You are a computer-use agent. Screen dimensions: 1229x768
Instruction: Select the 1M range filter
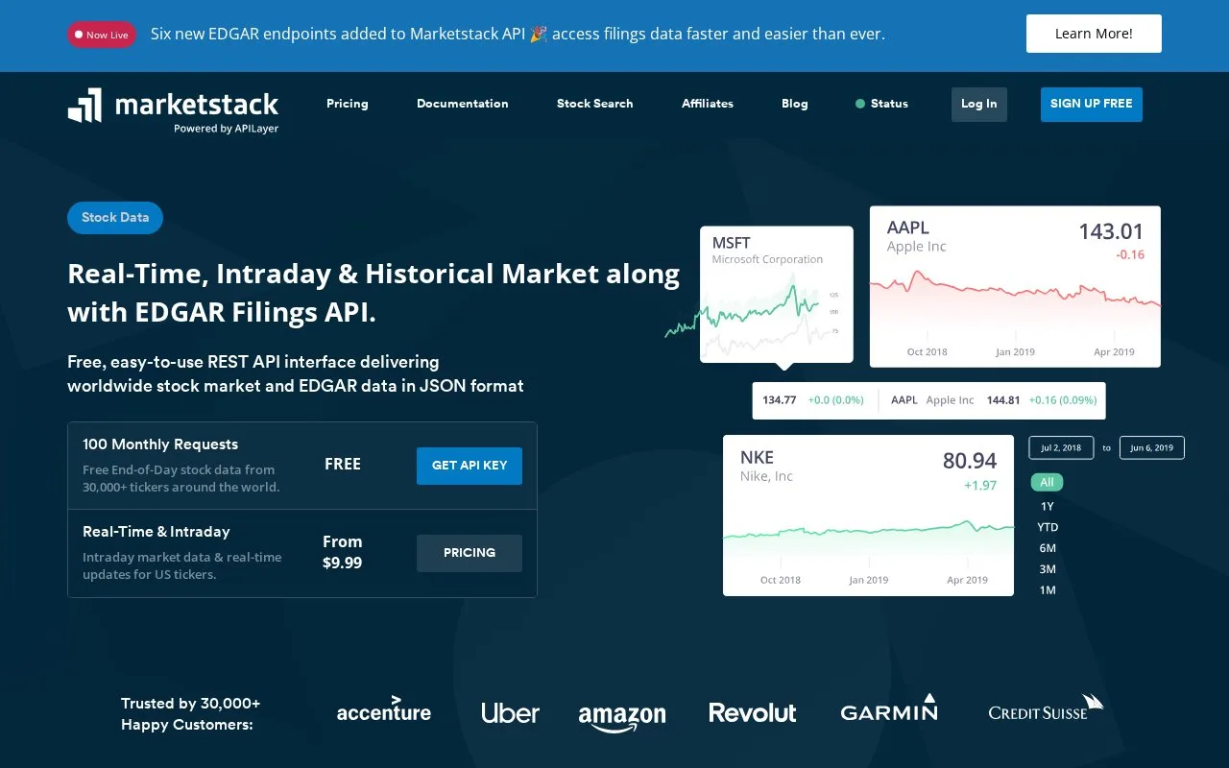pyautogui.click(x=1048, y=590)
